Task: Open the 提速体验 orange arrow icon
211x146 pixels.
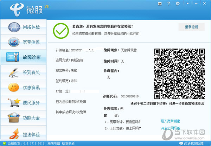Action: click(14, 134)
